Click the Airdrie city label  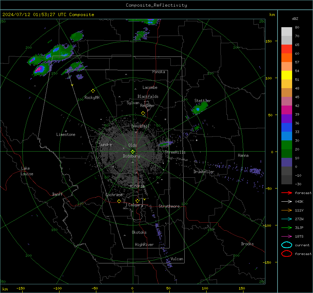(137, 186)
